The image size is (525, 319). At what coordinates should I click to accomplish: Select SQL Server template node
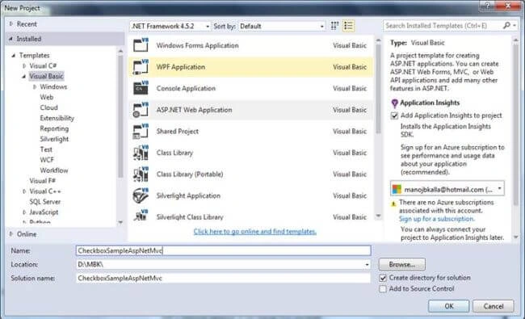pyautogui.click(x=45, y=202)
